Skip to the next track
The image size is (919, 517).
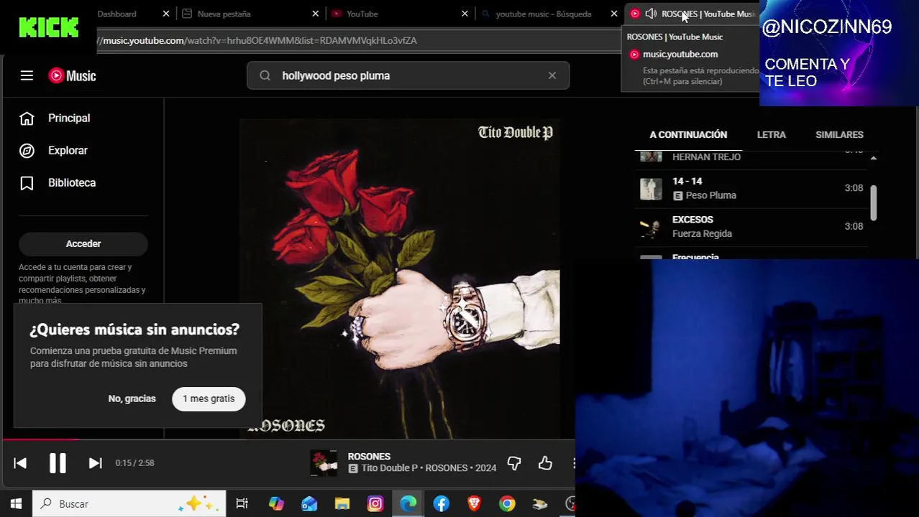point(95,463)
